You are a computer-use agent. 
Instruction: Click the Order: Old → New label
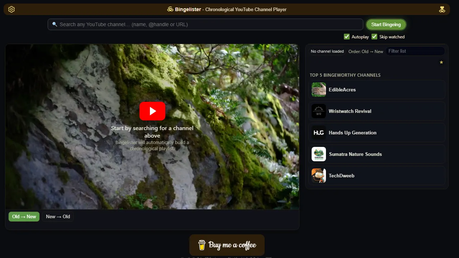click(x=366, y=51)
